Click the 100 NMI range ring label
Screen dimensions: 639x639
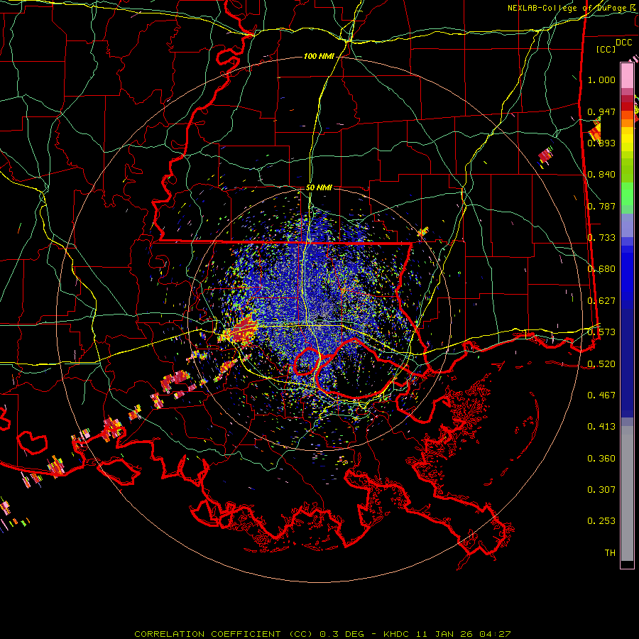319,56
